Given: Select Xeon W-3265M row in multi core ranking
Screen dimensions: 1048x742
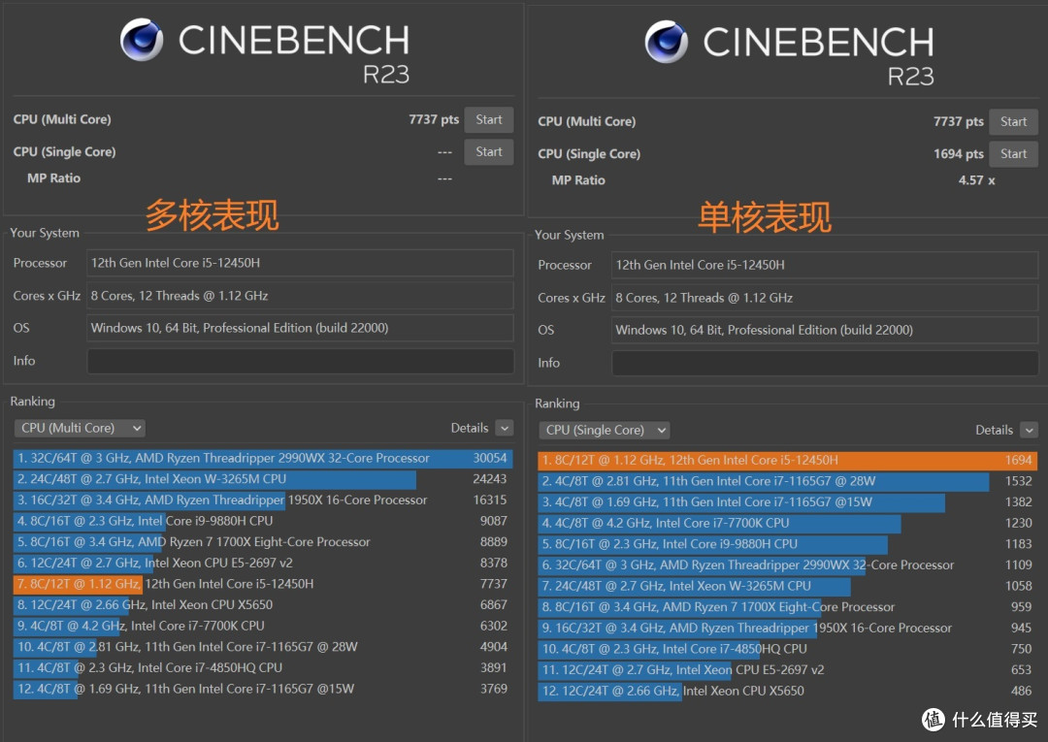Looking at the screenshot, I should coord(263,479).
